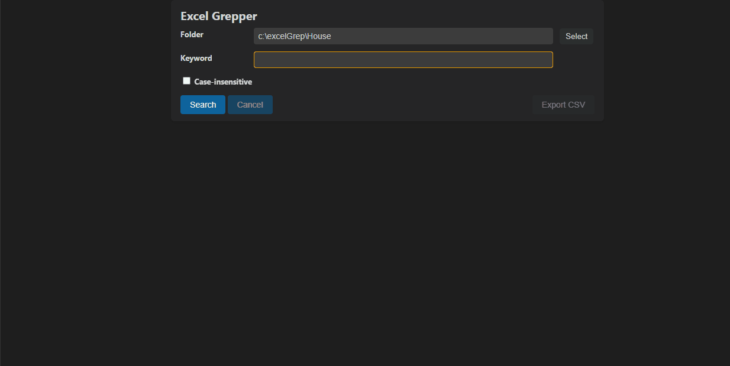Activate the highlighted Keyword field
The width and height of the screenshot is (730, 366).
[x=403, y=59]
